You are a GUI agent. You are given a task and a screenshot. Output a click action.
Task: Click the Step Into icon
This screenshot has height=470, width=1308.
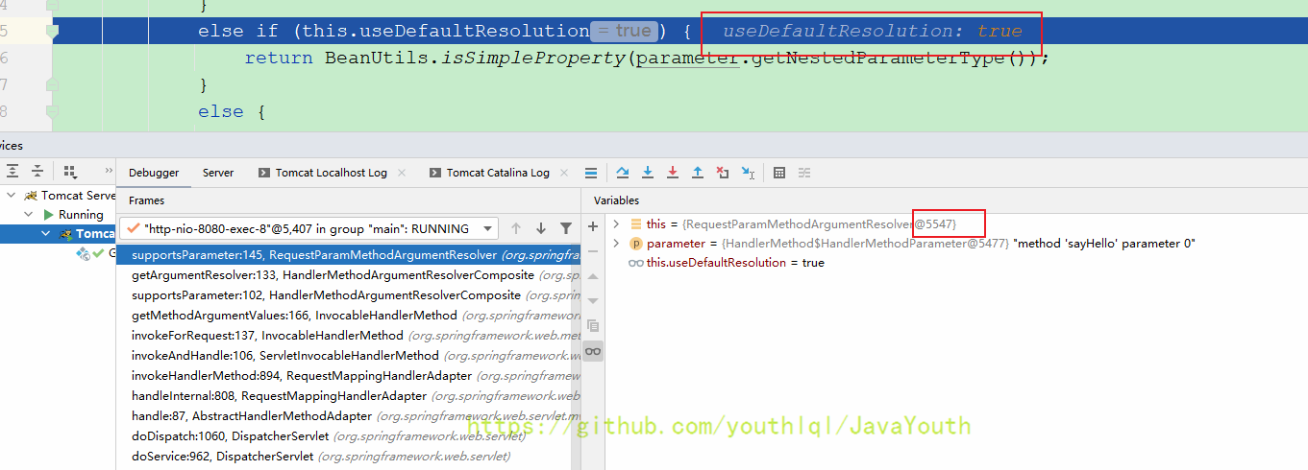coord(648,173)
